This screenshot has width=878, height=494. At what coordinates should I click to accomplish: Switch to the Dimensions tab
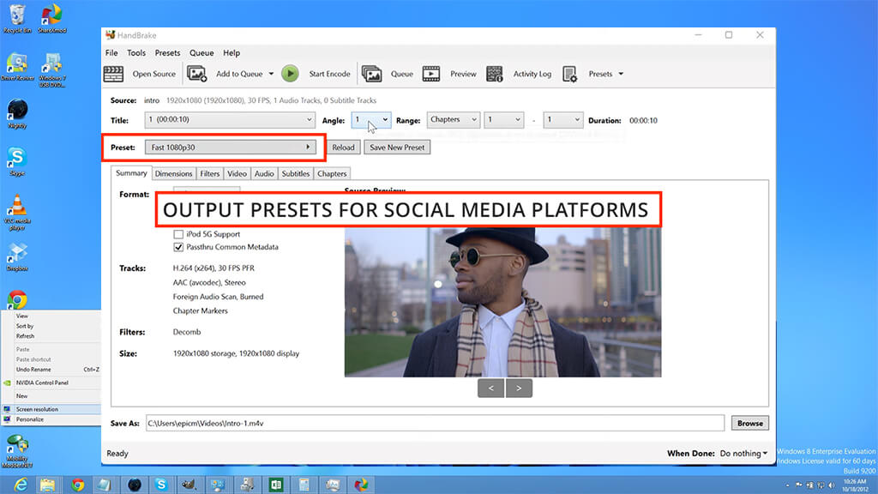[173, 173]
